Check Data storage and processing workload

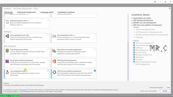(x=48, y=49)
